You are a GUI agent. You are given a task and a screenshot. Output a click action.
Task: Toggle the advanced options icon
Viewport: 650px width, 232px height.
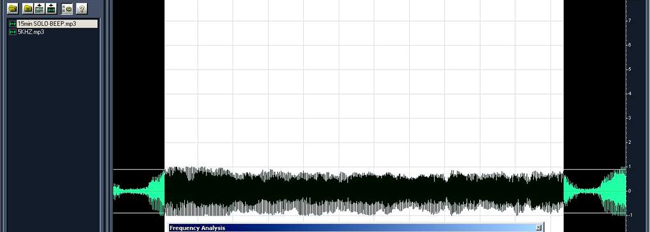(x=67, y=8)
